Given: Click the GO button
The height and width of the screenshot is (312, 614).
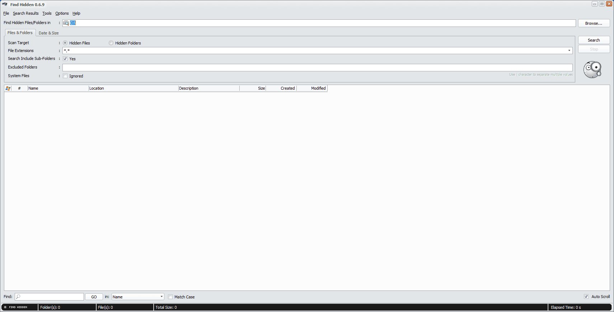Looking at the screenshot, I should click(94, 297).
